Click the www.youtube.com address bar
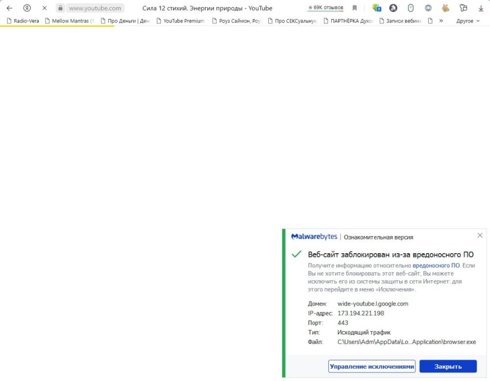The height and width of the screenshot is (381, 490). (x=95, y=8)
